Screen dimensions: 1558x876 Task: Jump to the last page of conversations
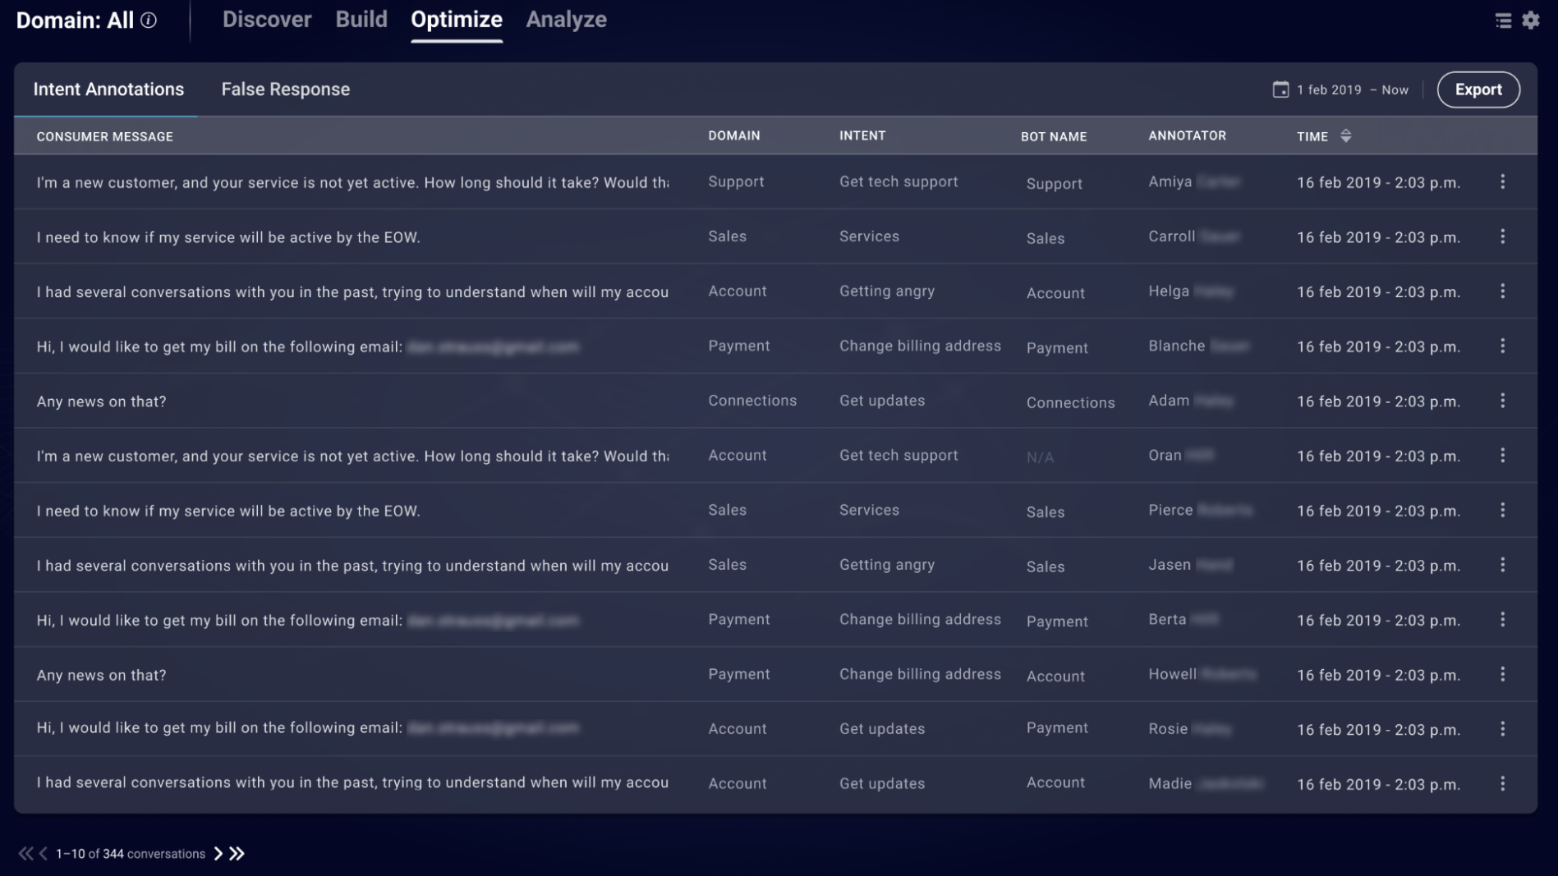click(x=237, y=854)
